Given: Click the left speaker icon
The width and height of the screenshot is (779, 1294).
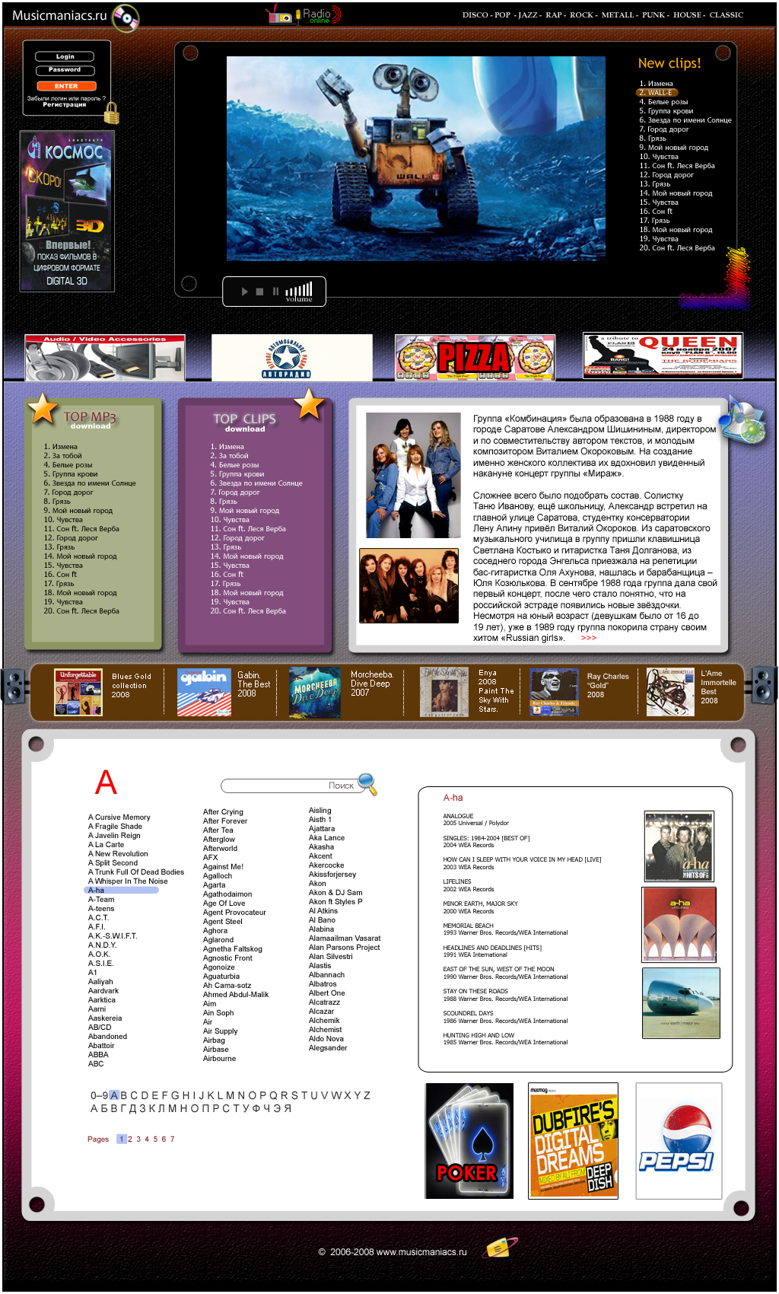Looking at the screenshot, I should [15, 687].
